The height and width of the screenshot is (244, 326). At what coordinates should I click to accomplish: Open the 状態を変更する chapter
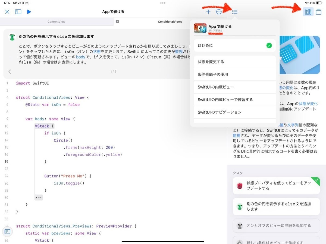point(235,62)
